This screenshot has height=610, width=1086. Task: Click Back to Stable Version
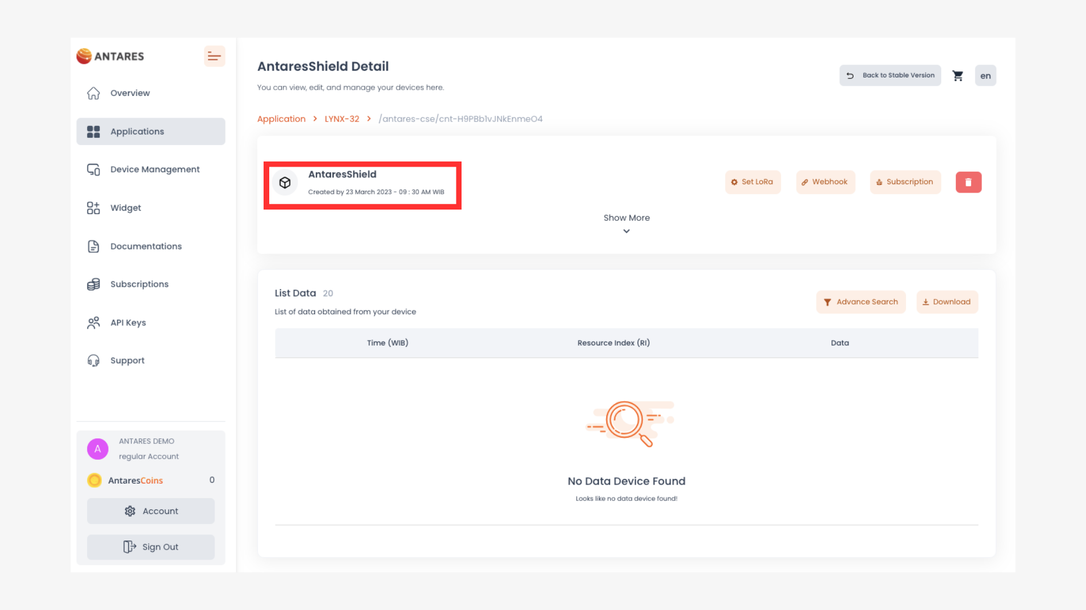(x=890, y=76)
